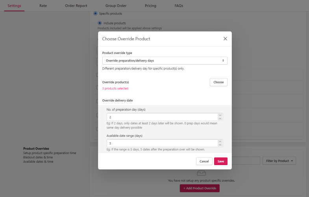
Task: Cancel the override product dialog
Action: click(204, 161)
